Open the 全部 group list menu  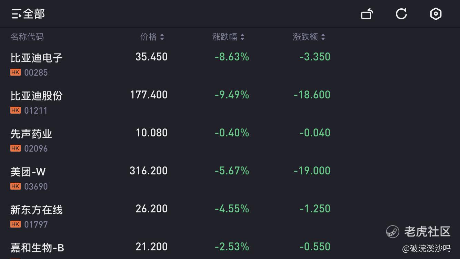coord(28,14)
